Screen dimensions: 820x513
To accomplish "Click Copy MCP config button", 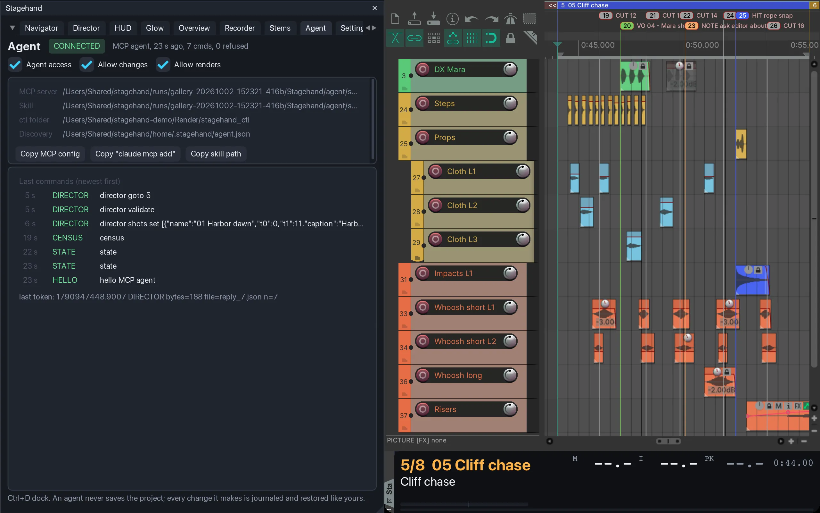I will pyautogui.click(x=50, y=154).
